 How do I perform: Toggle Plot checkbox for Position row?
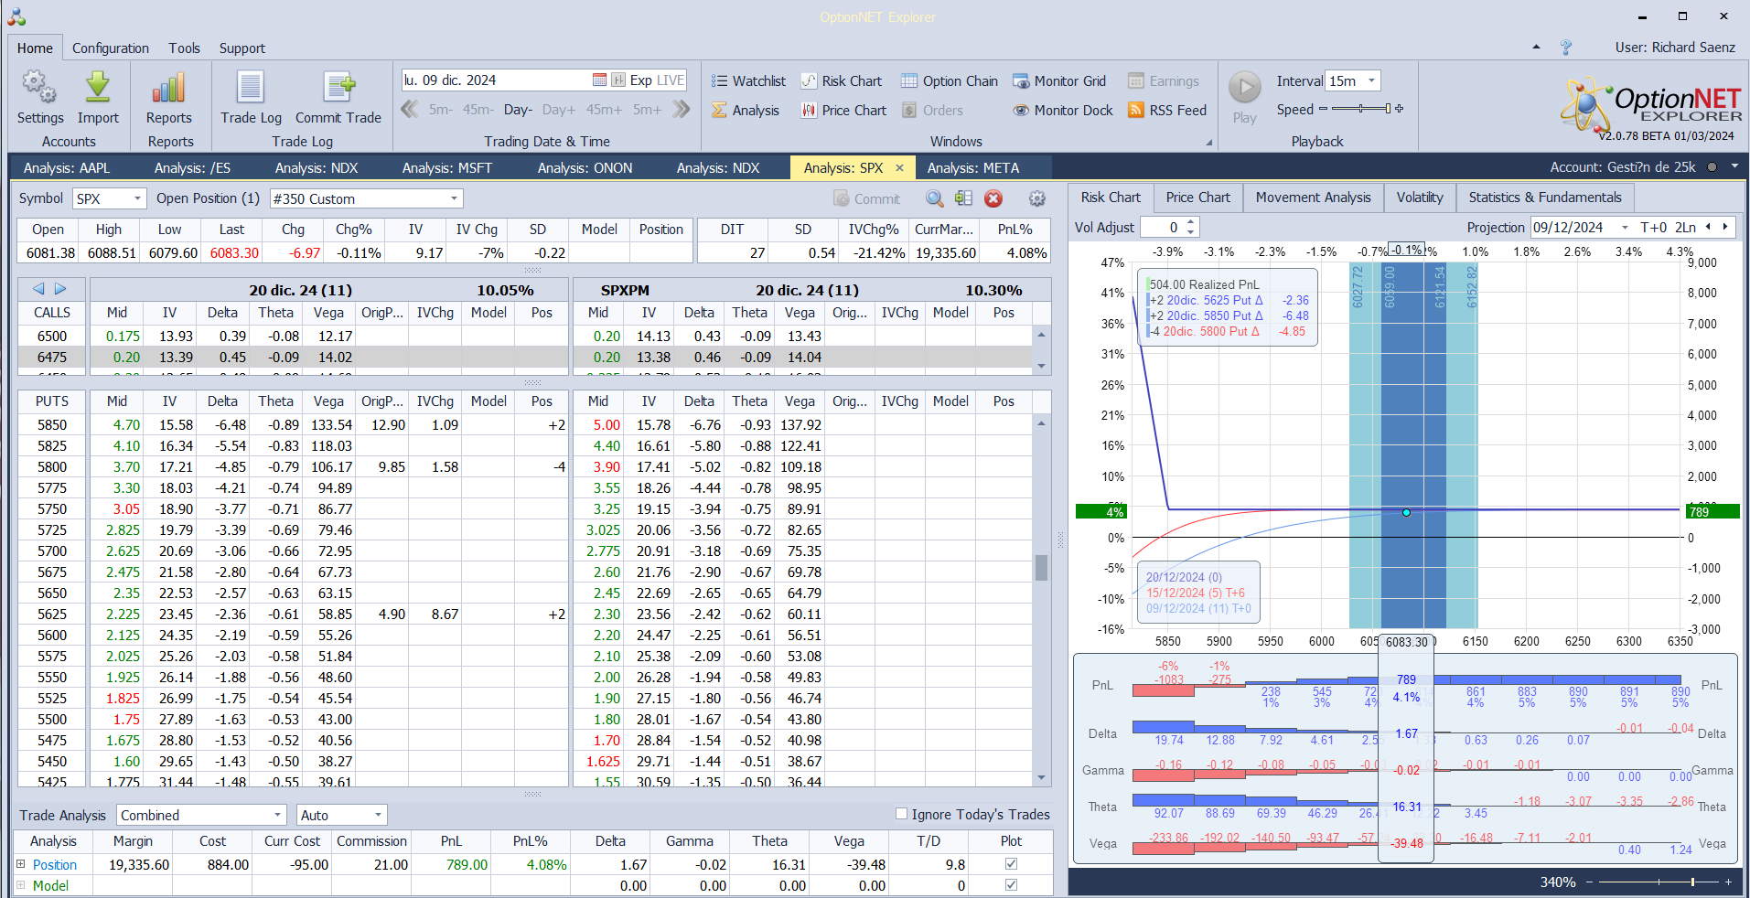tap(1011, 864)
